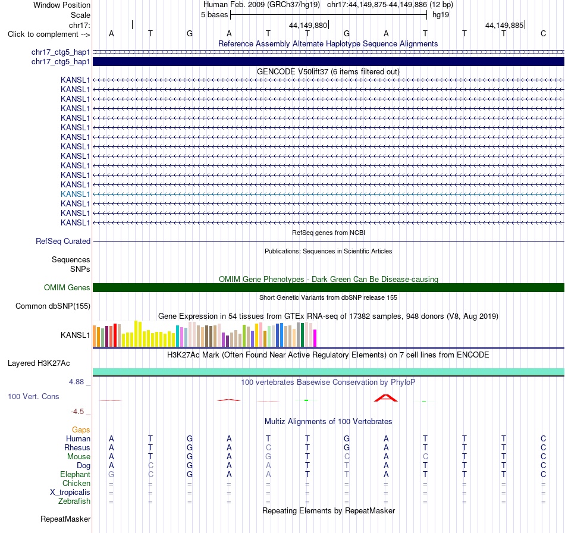Image resolution: width=565 pixels, height=533 pixels.
Task: Click the tall red PhyloP conservation peak
Action: pos(385,398)
